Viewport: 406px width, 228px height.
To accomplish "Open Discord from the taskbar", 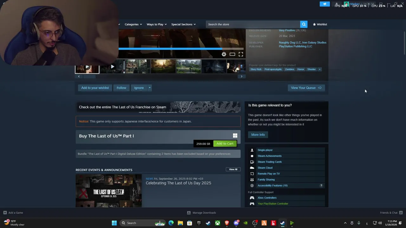I will pos(236,223).
